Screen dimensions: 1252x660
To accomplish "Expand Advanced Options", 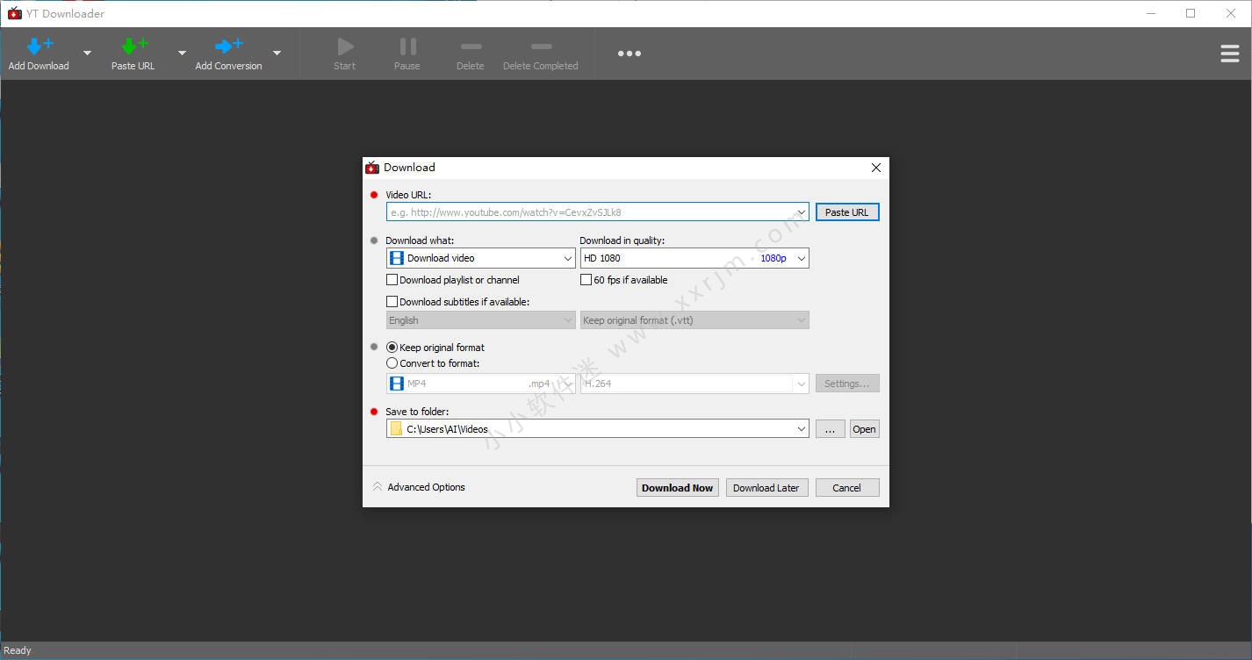I will [x=419, y=487].
